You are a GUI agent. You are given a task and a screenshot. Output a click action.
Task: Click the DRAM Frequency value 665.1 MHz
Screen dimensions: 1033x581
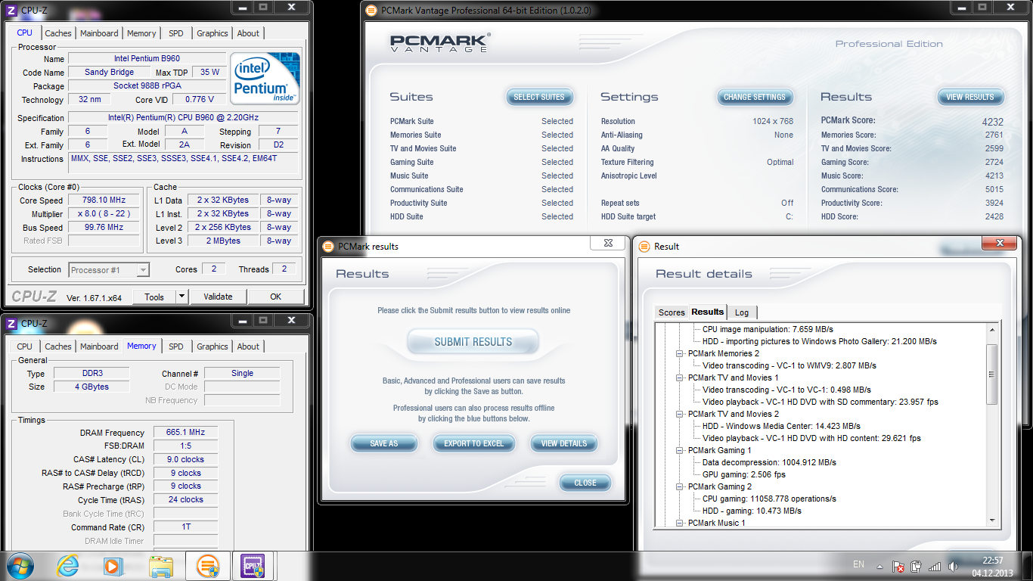tap(185, 433)
